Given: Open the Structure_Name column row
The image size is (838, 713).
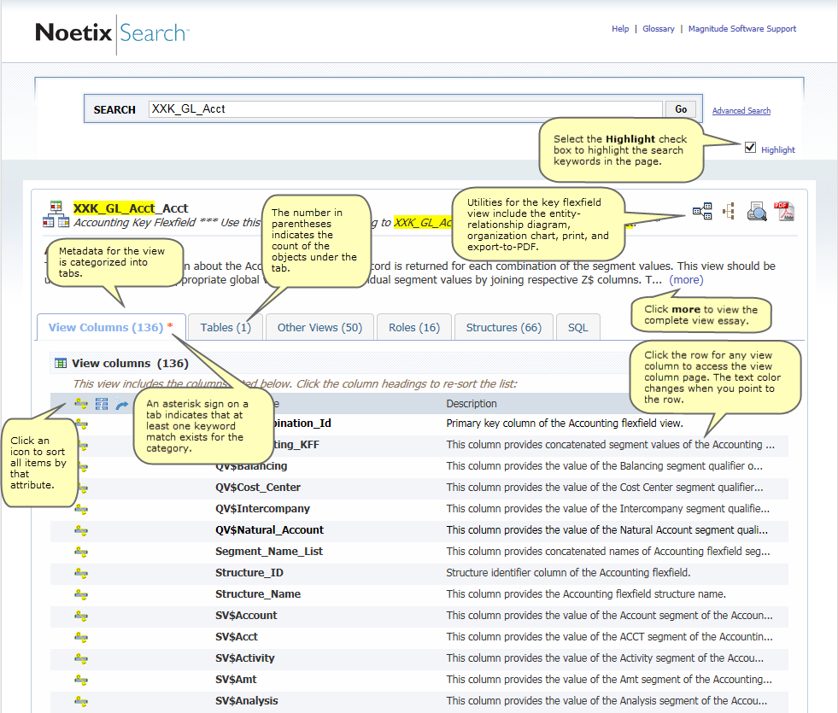Looking at the screenshot, I should [419, 594].
